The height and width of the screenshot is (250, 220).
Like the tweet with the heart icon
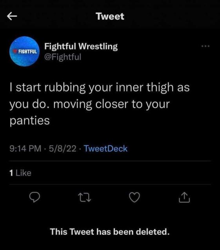tap(135, 197)
